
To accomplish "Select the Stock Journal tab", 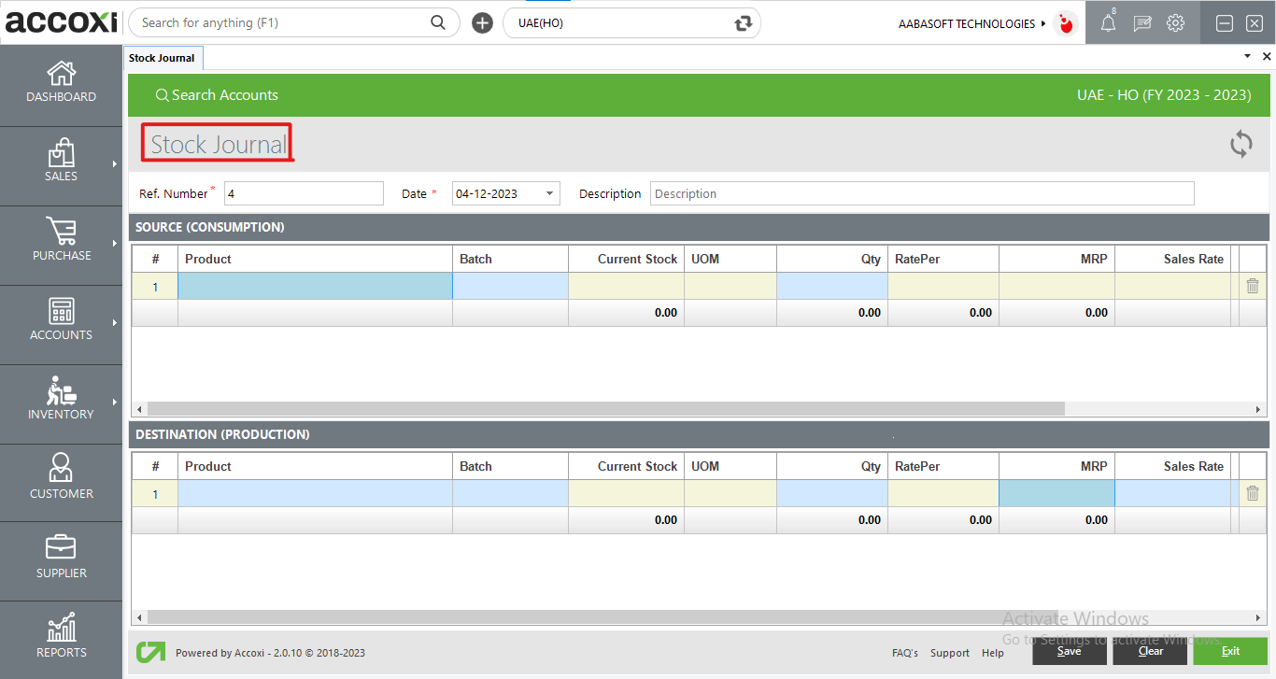I will 162,58.
